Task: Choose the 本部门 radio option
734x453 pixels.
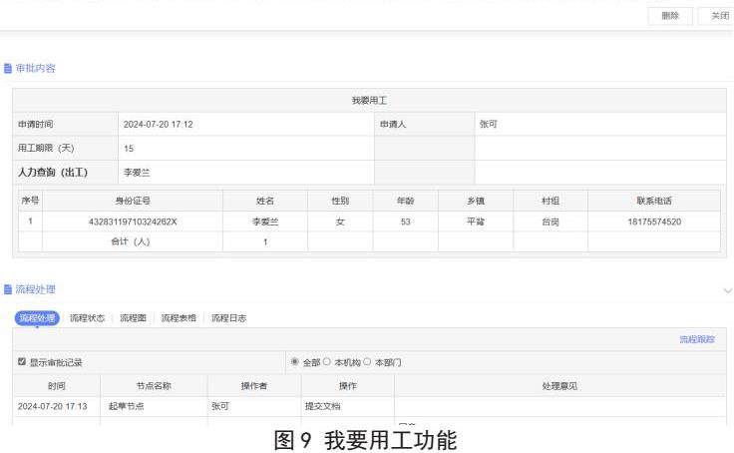Action: point(368,361)
